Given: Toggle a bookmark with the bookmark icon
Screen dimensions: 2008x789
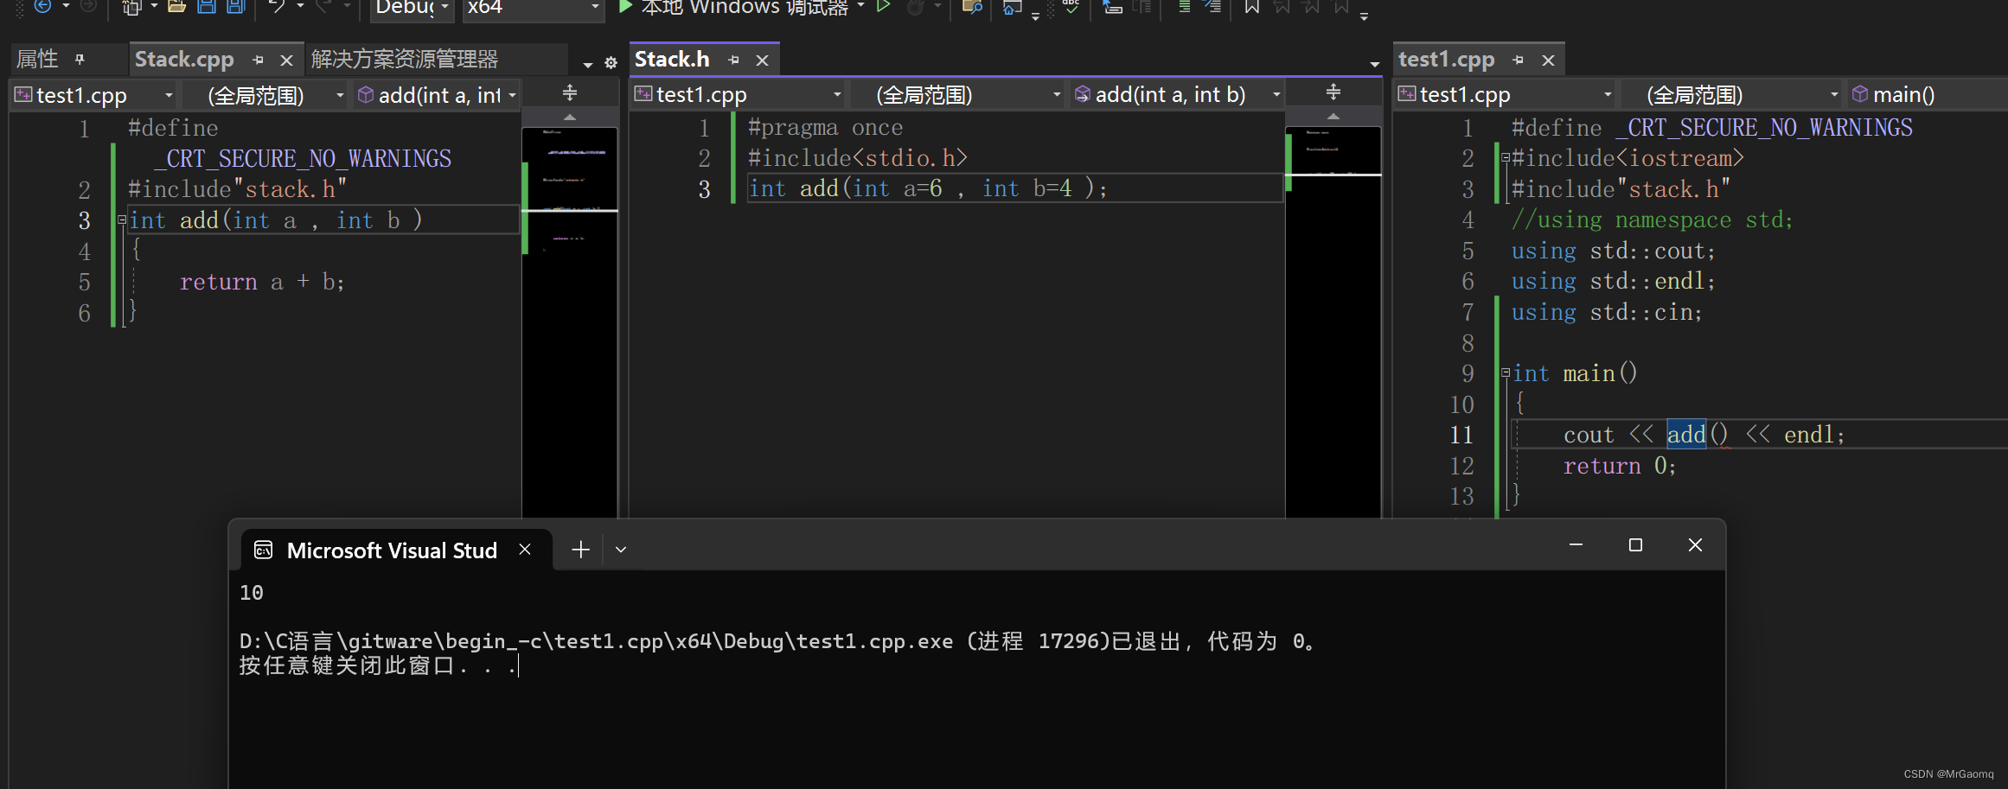Looking at the screenshot, I should (x=1251, y=6).
